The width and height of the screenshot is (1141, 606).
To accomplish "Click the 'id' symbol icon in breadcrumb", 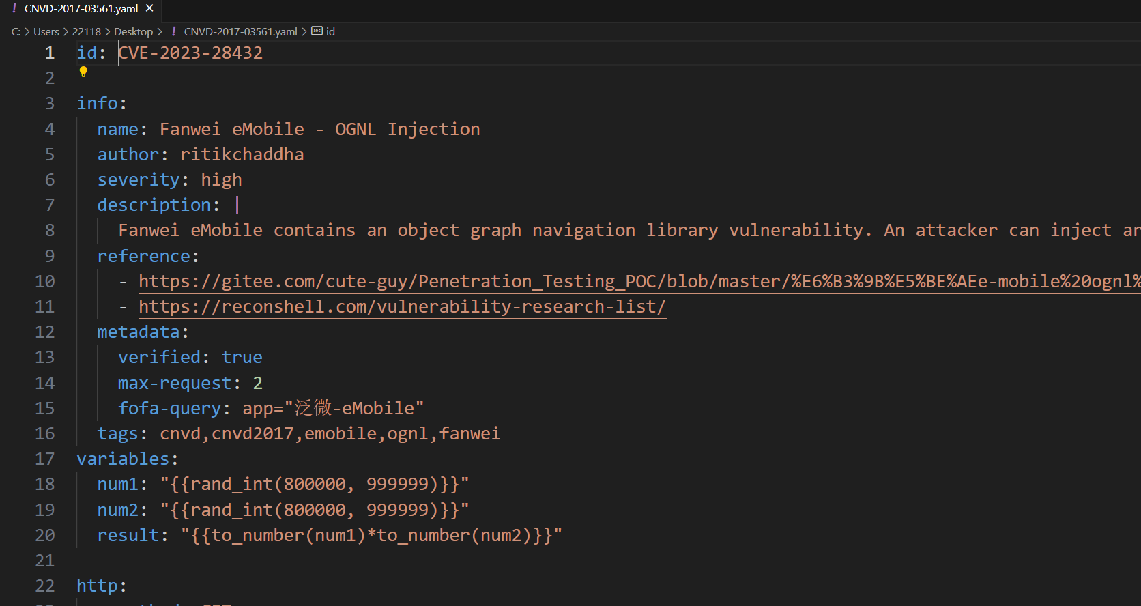I will 317,31.
